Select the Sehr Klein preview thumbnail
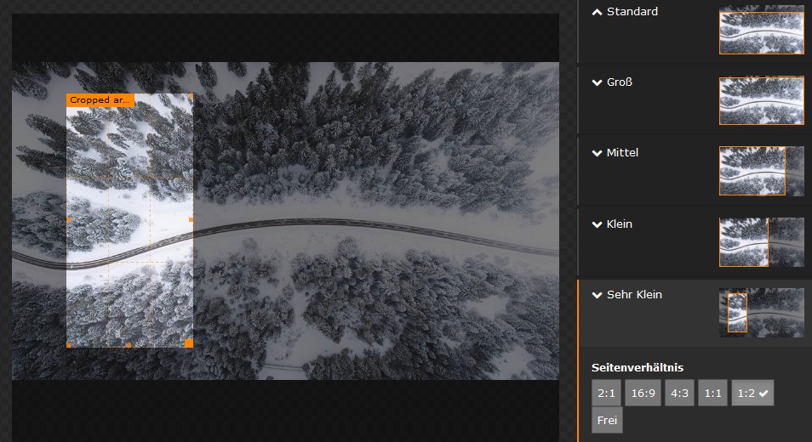The image size is (812, 442). [761, 313]
